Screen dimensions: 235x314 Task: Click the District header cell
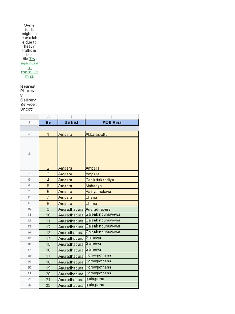click(72, 122)
